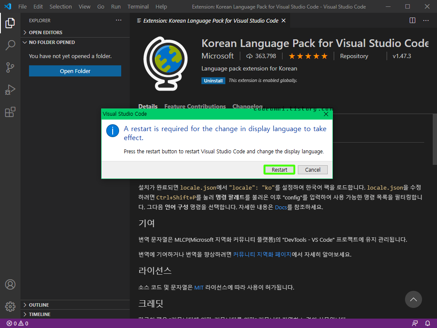Open the Manage gear icon
The image size is (437, 328).
pos(10,307)
